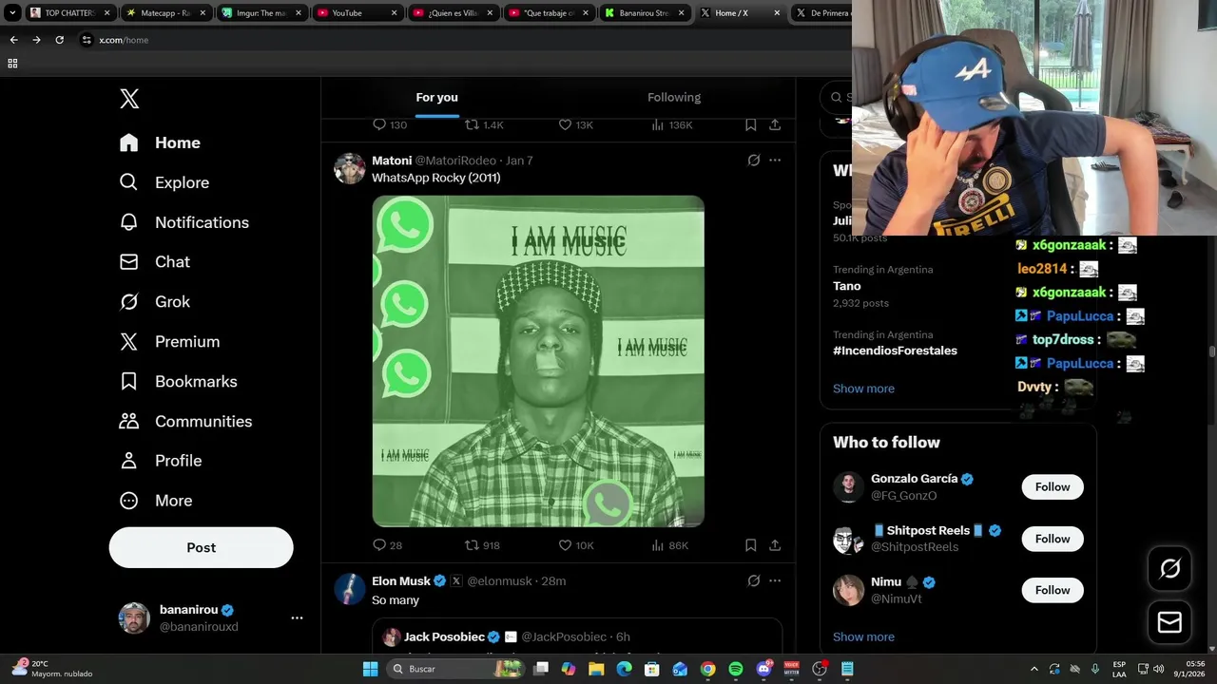1217x684 pixels.
Task: Open the @MatoriRodeo profile handle
Action: click(455, 161)
